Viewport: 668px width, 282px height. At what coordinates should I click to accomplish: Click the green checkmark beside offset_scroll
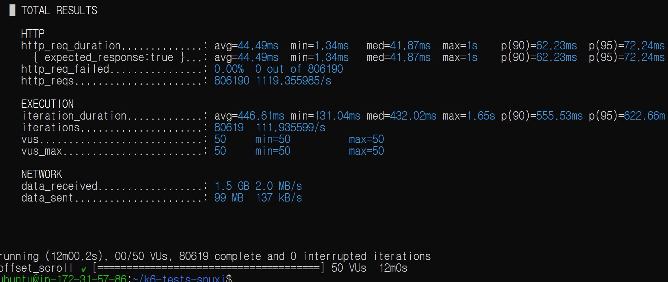84,269
